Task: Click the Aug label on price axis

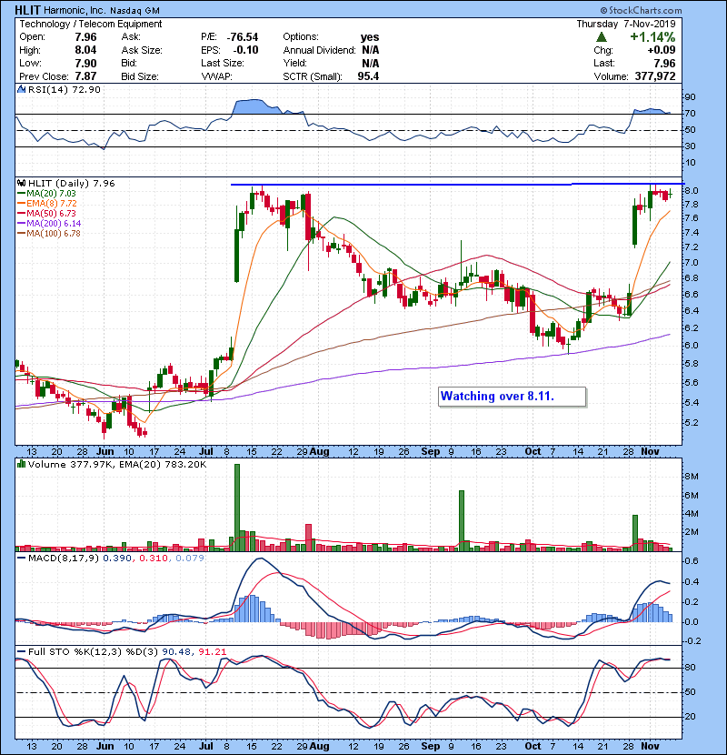Action: [x=320, y=452]
